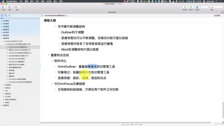The width and height of the screenshot is (224, 126).
Task: Open the 帮助 menu
Action: point(61,1)
